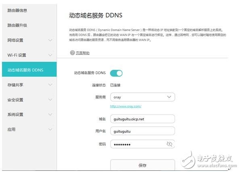This screenshot has height=172, width=240.
Task: Click the 用户名 guituguitu field
Action: [x=142, y=131]
